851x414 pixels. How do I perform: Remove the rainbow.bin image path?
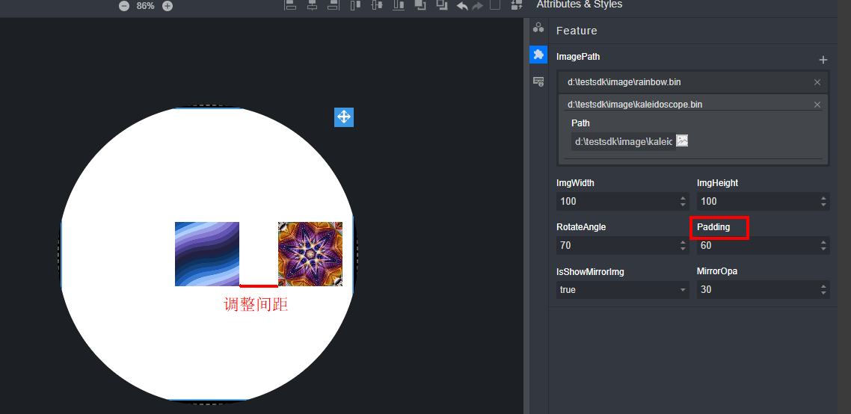(817, 82)
